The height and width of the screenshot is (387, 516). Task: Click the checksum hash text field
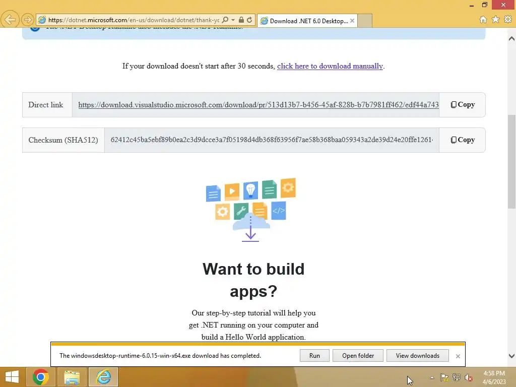click(x=272, y=140)
